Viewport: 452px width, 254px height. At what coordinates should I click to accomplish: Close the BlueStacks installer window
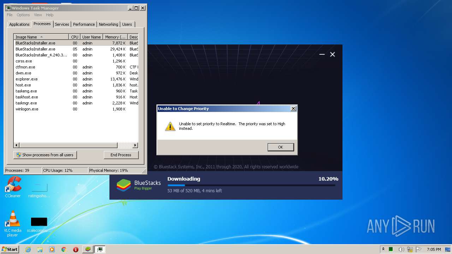point(332,54)
